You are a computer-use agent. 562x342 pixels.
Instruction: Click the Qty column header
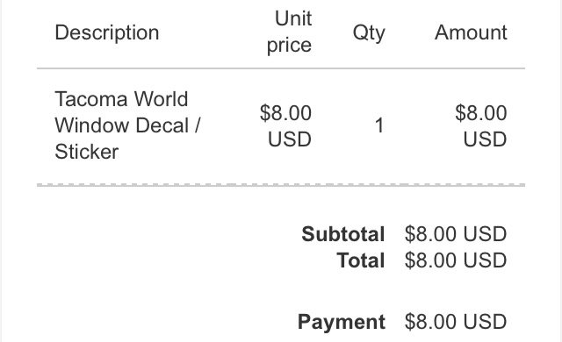pyautogui.click(x=369, y=33)
